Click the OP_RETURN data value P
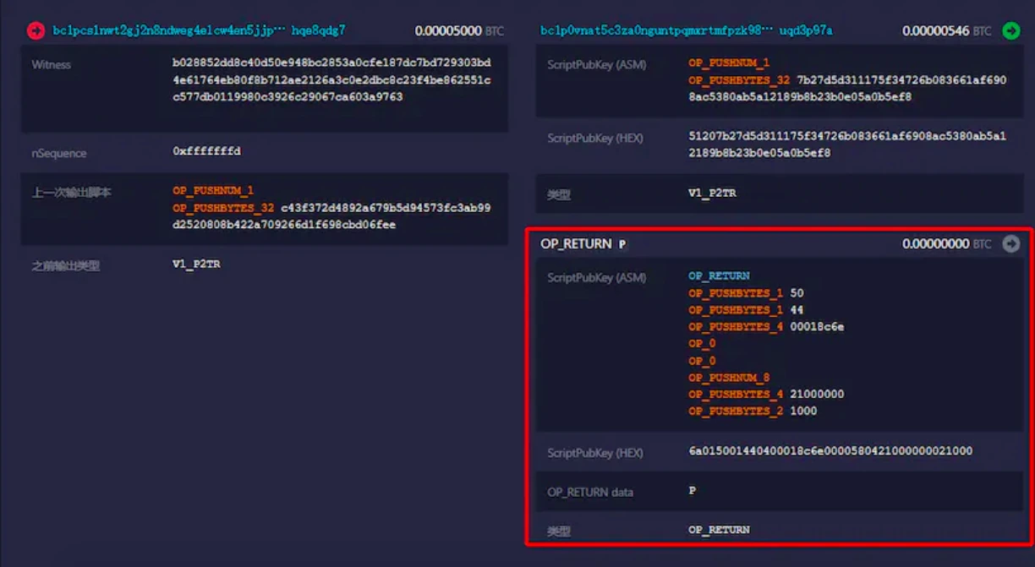This screenshot has width=1035, height=567. pos(693,491)
